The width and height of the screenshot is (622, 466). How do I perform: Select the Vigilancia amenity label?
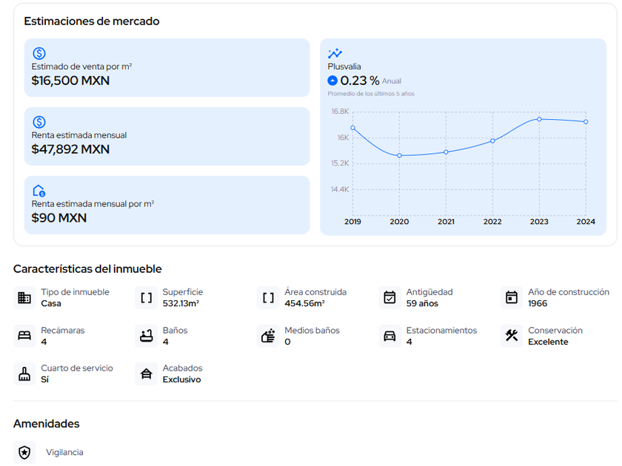click(x=64, y=452)
